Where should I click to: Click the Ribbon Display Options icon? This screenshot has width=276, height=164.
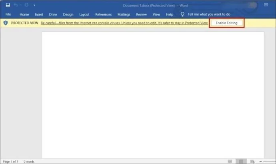[266, 5]
